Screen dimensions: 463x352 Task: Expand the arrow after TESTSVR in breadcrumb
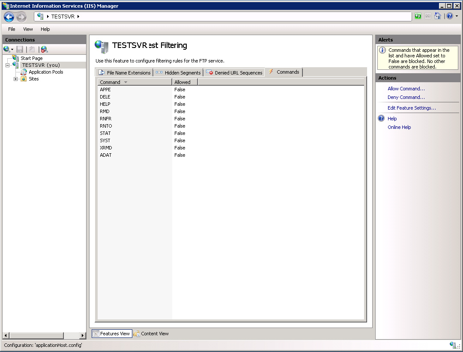78,17
